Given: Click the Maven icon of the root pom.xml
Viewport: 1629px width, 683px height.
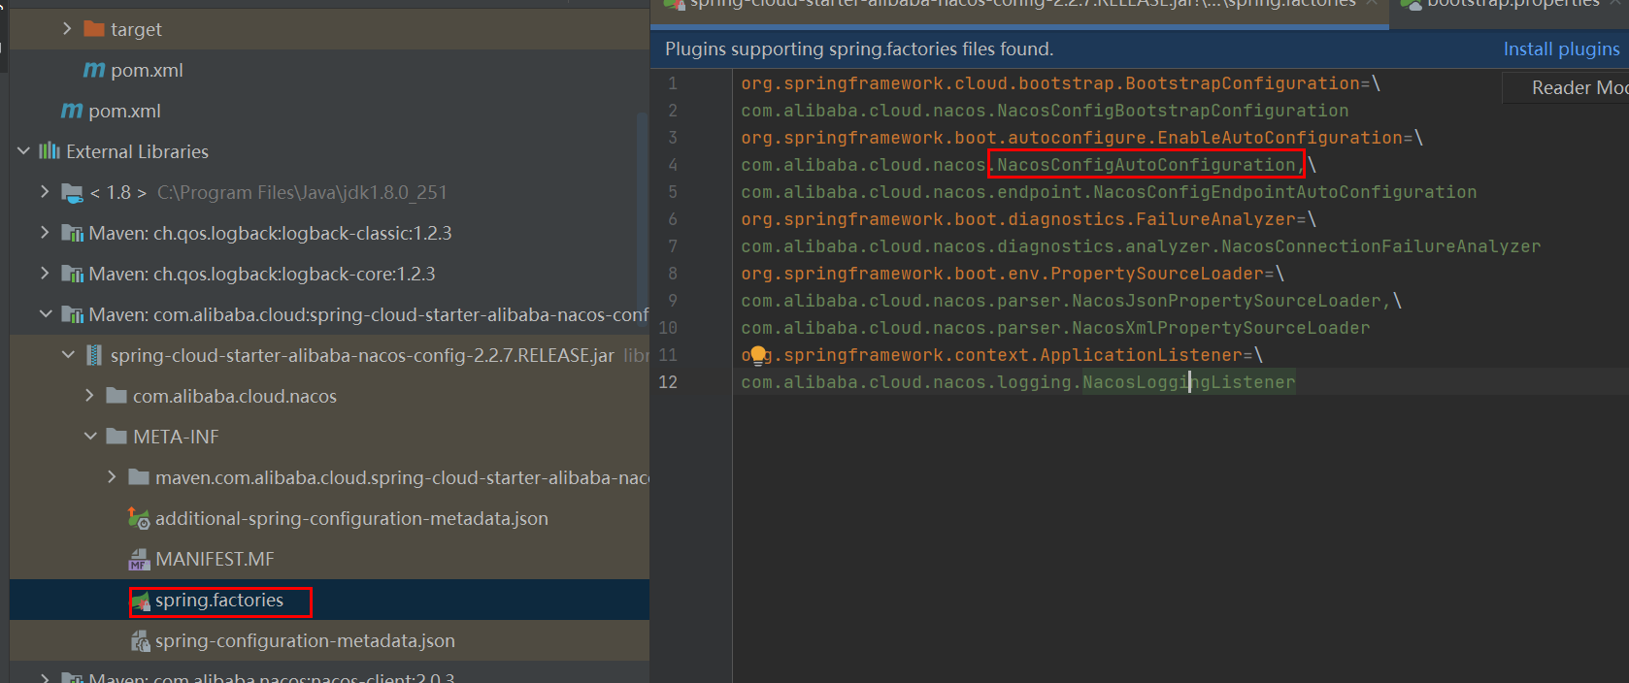Looking at the screenshot, I should [x=72, y=111].
